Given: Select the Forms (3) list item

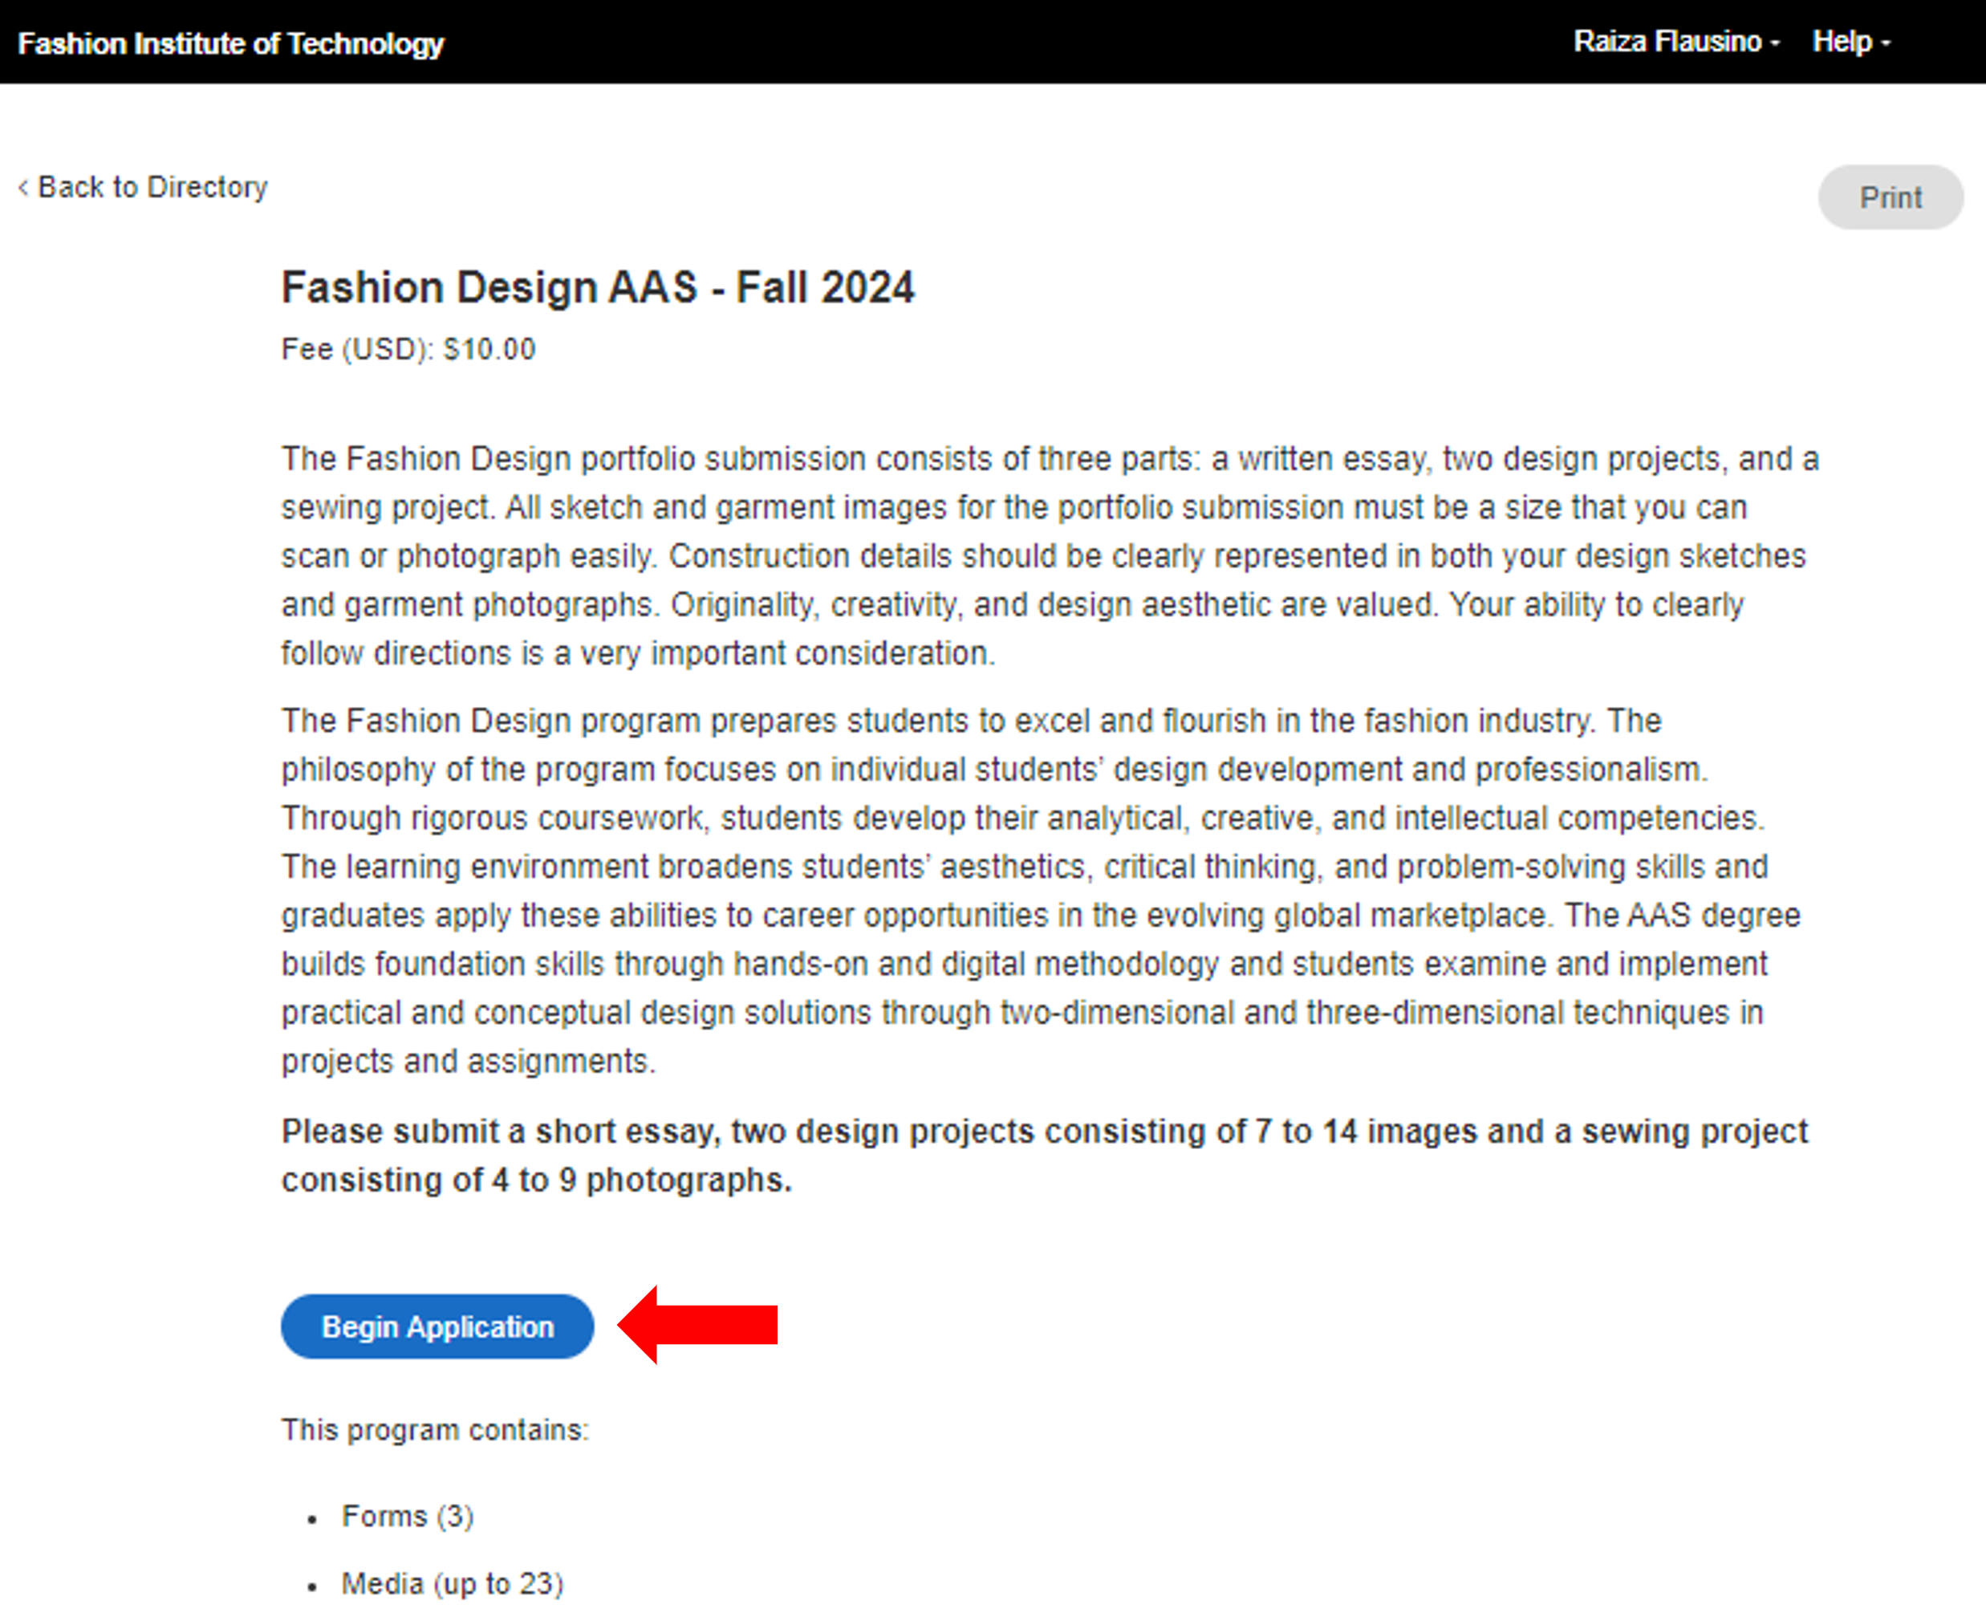Looking at the screenshot, I should pos(407,1517).
